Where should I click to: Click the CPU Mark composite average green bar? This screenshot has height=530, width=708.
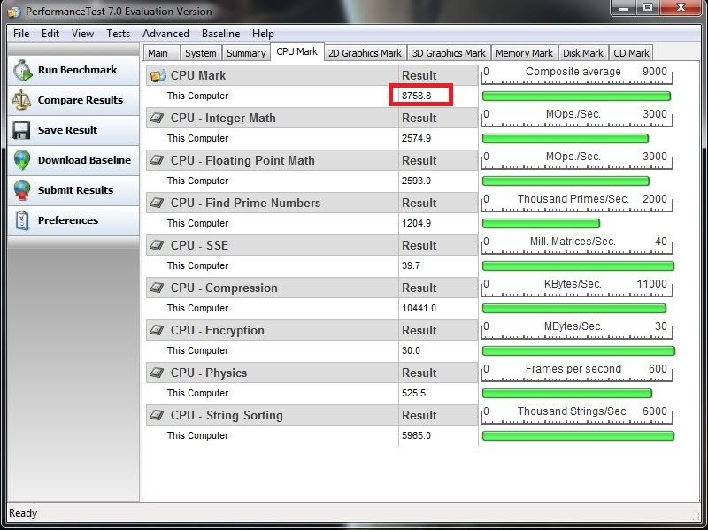[577, 96]
